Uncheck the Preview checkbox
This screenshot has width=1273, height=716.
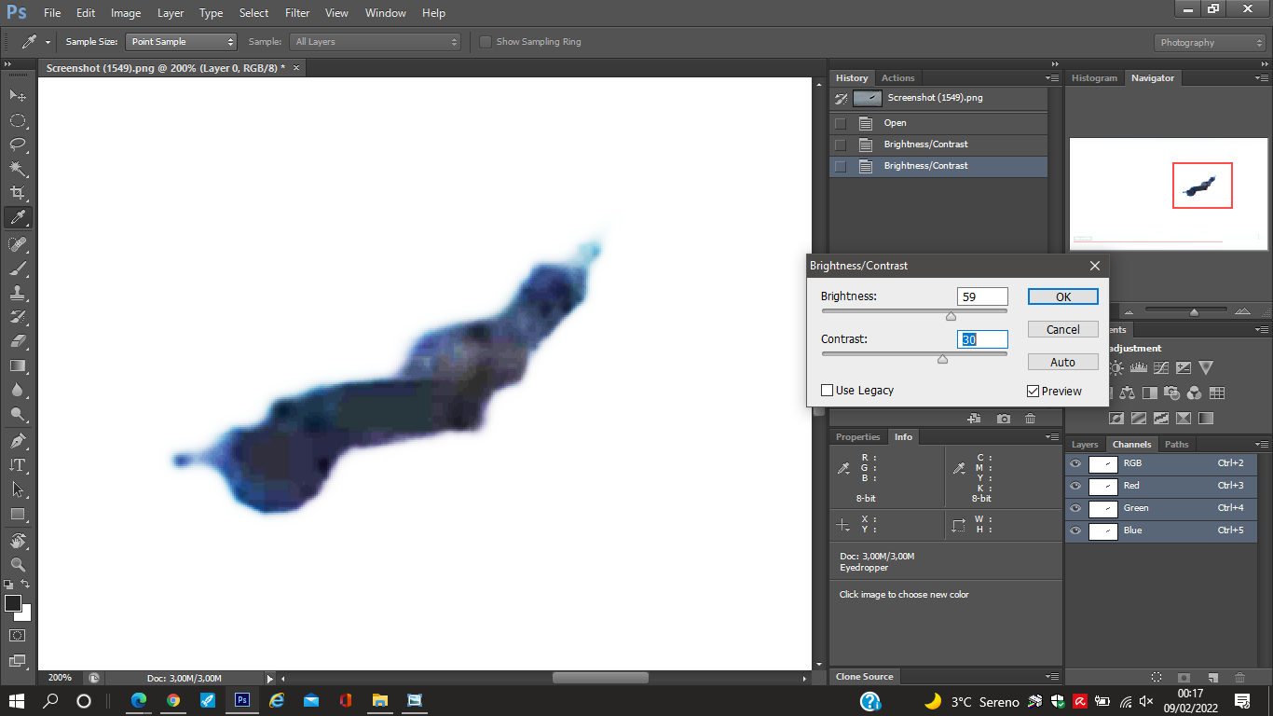coord(1033,392)
